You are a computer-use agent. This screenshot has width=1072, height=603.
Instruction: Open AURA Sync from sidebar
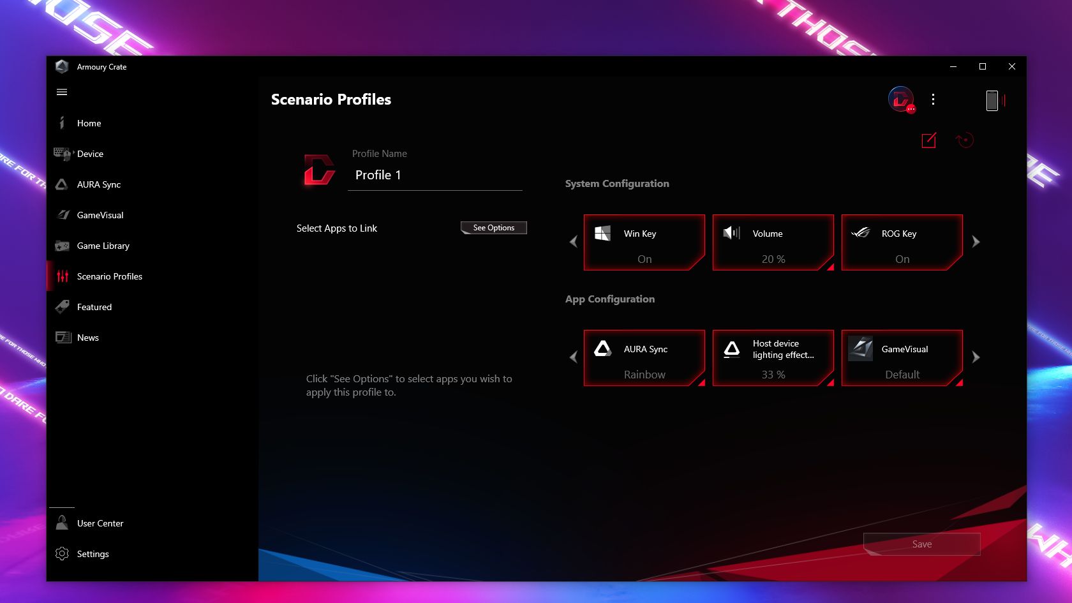coord(153,184)
